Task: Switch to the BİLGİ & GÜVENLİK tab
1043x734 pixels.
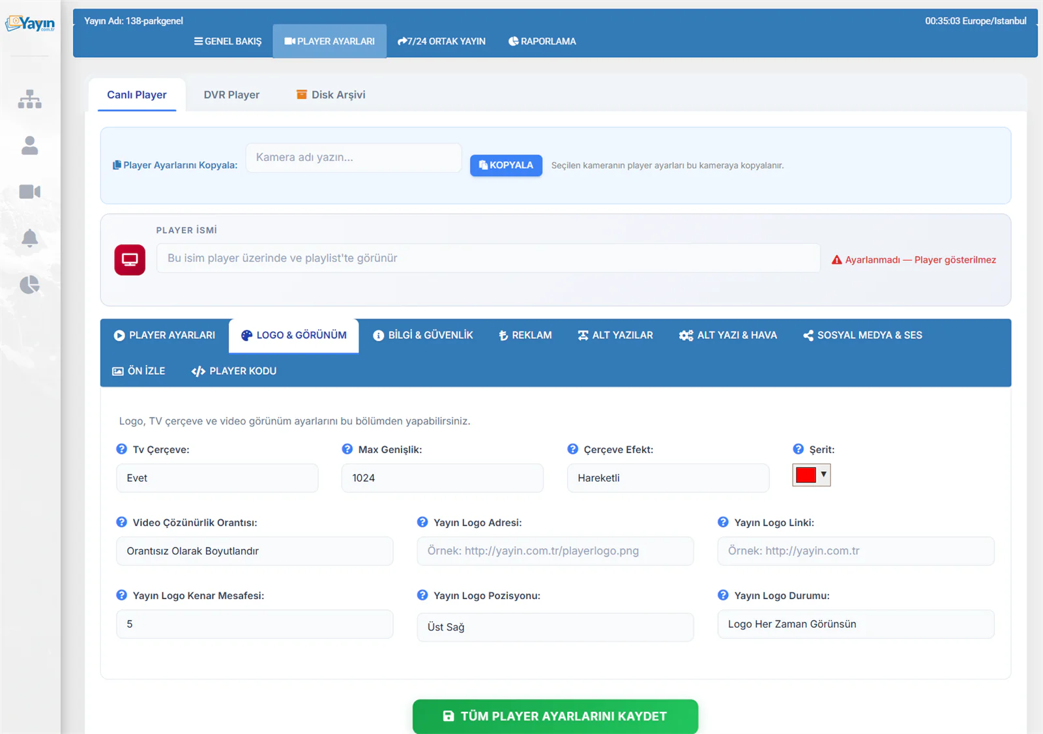Action: [423, 335]
